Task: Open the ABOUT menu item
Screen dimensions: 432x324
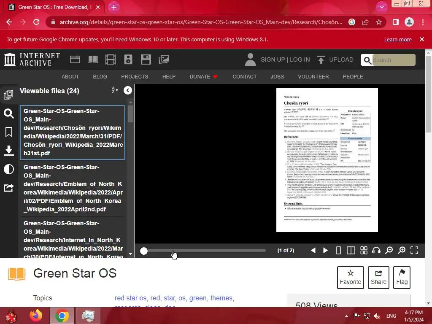Action: point(70,77)
